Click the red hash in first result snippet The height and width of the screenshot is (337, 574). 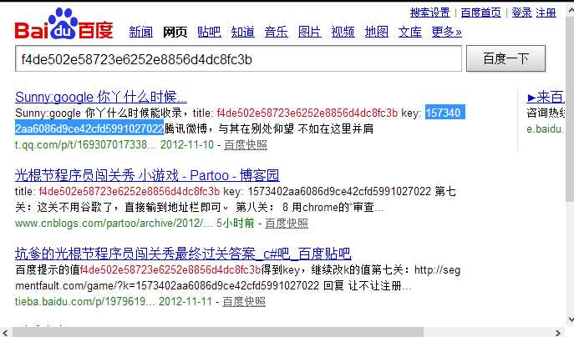coord(307,113)
